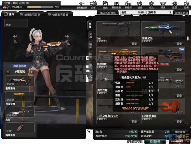The height and width of the screenshot is (144, 191).
Task: Open the 编辑购买菜单 tab
Action: [31, 15]
